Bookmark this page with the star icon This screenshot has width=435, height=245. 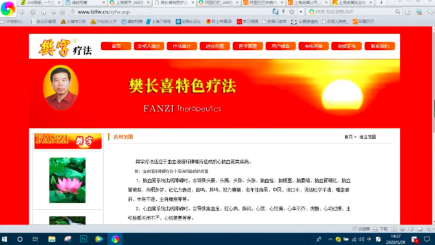point(292,12)
